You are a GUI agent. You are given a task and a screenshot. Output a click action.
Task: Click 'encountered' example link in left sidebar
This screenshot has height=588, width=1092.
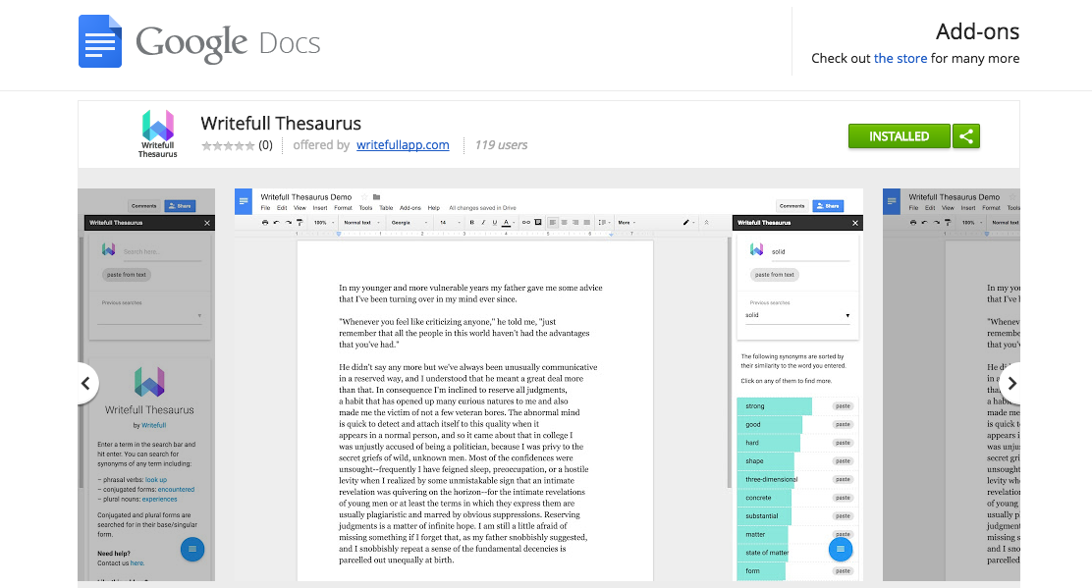176,490
